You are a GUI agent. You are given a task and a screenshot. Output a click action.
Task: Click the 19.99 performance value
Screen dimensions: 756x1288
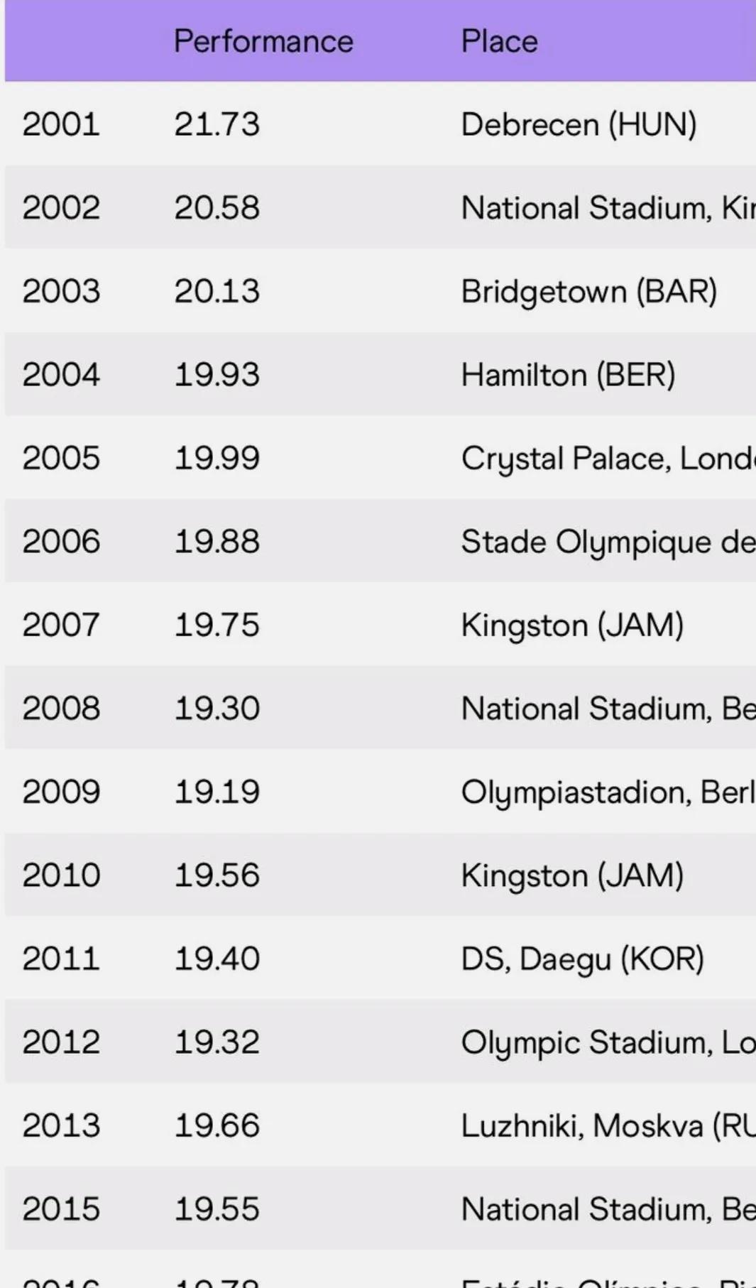pos(217,458)
